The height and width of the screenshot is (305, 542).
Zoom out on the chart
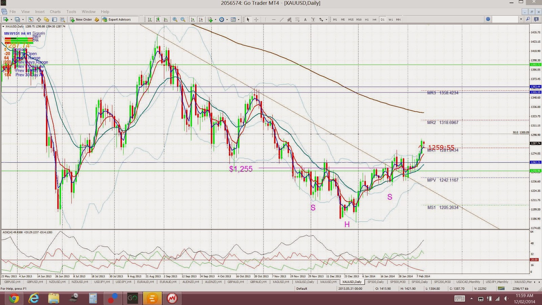point(183,20)
